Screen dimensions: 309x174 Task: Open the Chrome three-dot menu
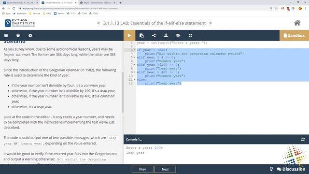coord(306,9)
